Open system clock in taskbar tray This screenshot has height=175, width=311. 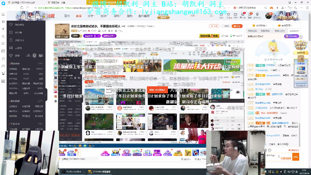(304, 172)
